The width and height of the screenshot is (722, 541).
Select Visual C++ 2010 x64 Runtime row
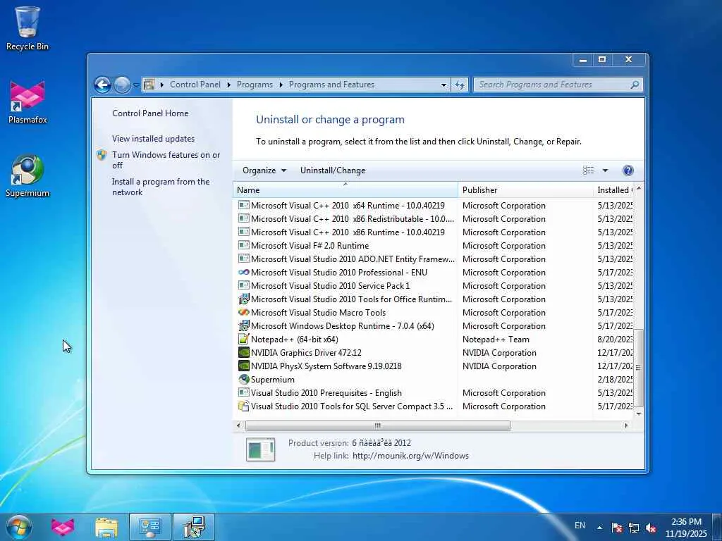433,206
